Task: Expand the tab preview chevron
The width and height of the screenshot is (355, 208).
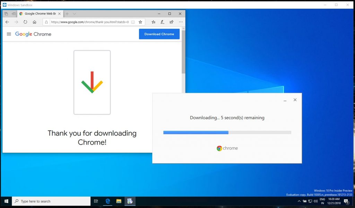Action: 74,14
